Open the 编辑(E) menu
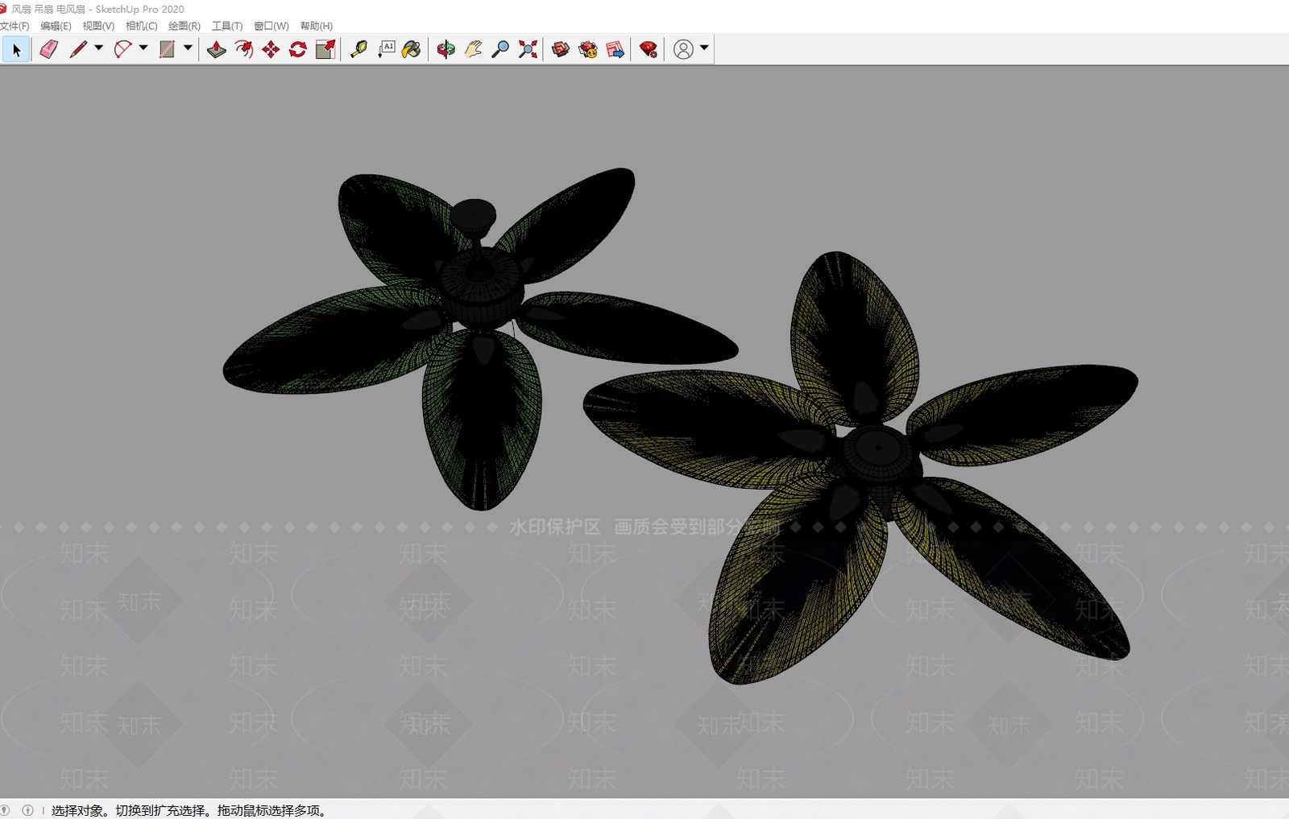The height and width of the screenshot is (819, 1289). (x=56, y=26)
